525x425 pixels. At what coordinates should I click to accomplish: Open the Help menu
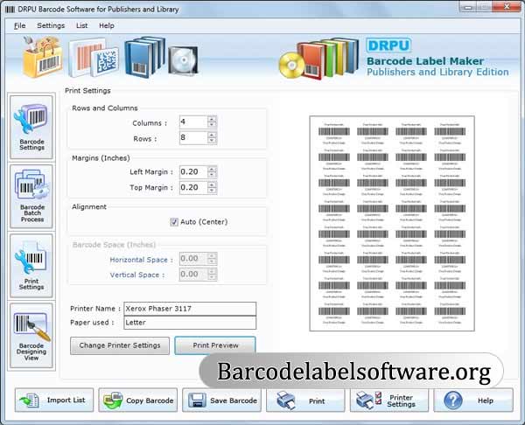point(107,25)
